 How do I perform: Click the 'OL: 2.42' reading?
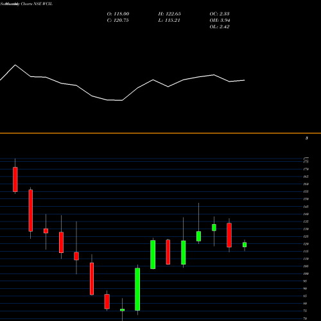coord(220,27)
